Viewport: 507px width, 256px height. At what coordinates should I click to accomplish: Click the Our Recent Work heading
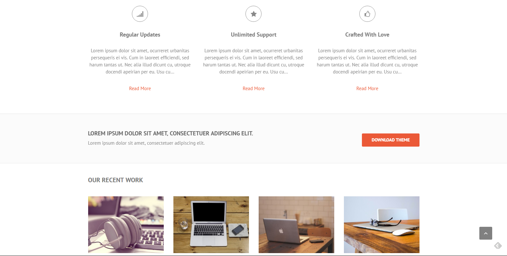coord(115,180)
